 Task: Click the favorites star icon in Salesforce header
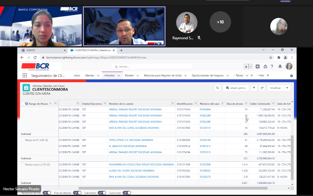coord(246,67)
